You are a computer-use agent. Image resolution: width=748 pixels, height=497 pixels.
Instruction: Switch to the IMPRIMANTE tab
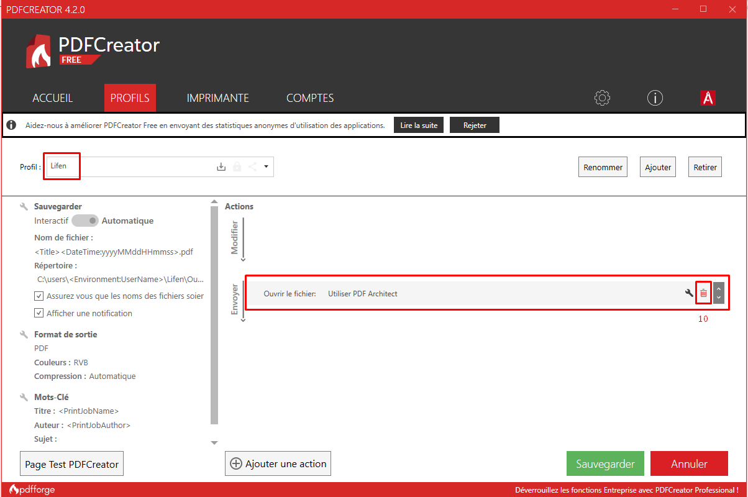tap(218, 98)
